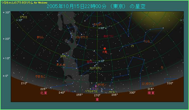The width and height of the screenshot is (189, 110).
Task: Click the red Mars (火星) planet marker
Action: (105, 49)
